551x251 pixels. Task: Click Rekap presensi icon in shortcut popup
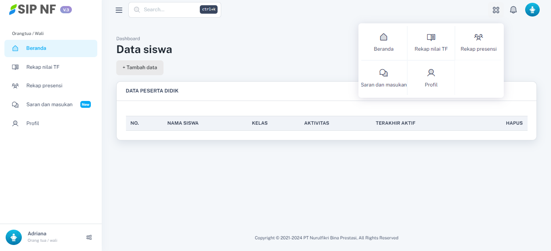(478, 37)
